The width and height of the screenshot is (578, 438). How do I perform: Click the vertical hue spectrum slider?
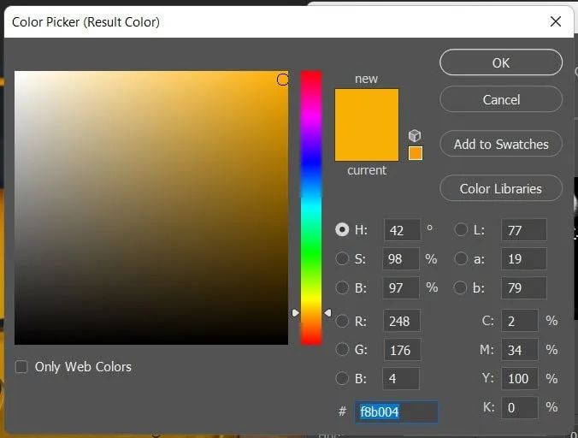(311, 205)
